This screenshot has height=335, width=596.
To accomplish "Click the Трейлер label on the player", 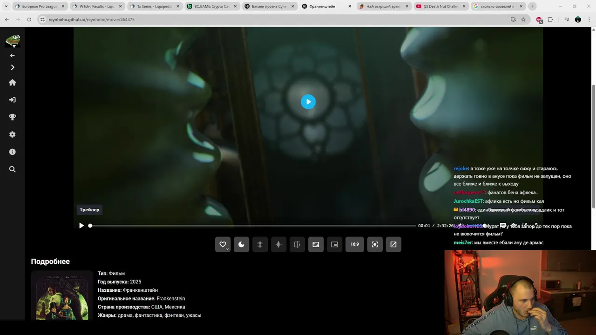I will 89,210.
